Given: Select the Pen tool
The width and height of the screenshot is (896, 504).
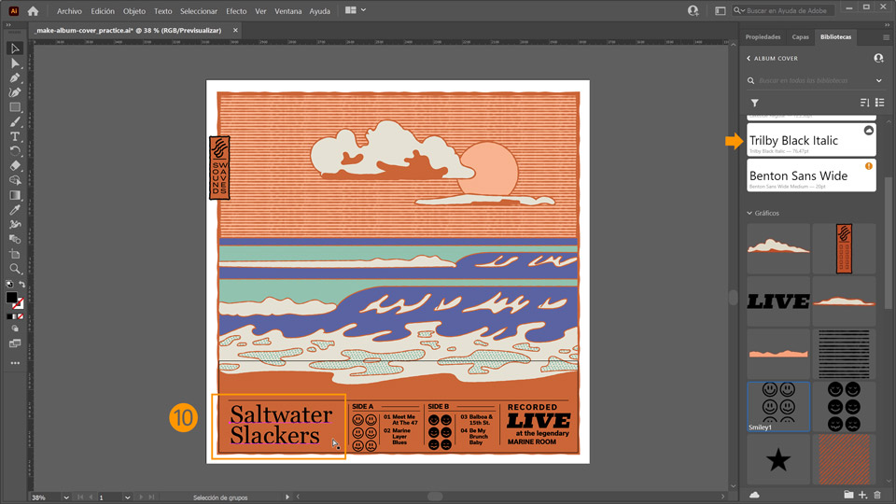Looking at the screenshot, I should 15,77.
